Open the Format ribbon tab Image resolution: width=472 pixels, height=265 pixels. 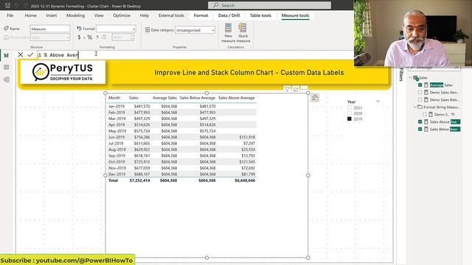click(201, 15)
